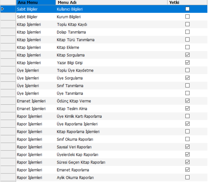209x182 pixels.
Task: Select the Kitap Teslim Alma name cell
Action: [x=72, y=109]
